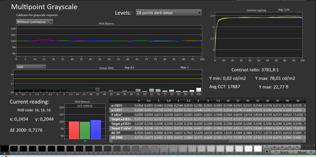Select the 65 grayscale patch

click(192, 150)
